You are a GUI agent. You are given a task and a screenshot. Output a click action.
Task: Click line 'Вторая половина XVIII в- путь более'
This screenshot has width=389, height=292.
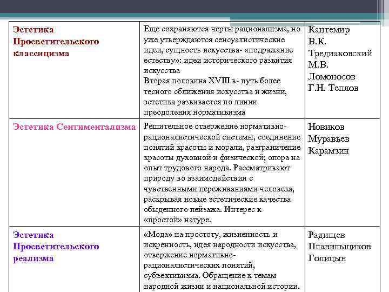pos(212,81)
